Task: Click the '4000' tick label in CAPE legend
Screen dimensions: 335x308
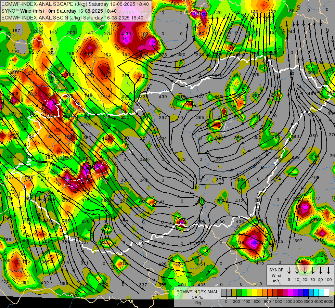Action: pos(319,301)
